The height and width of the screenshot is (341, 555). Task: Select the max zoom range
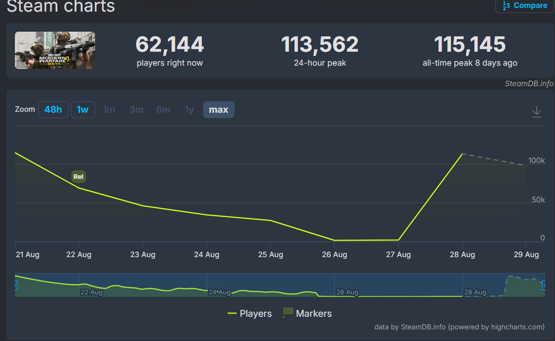point(219,109)
